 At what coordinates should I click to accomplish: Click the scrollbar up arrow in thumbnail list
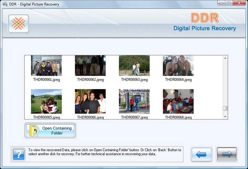[x=225, y=58]
